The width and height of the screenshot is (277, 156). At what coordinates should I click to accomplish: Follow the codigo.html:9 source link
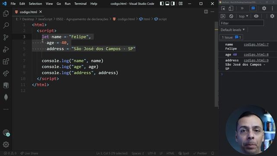(x=256, y=60)
